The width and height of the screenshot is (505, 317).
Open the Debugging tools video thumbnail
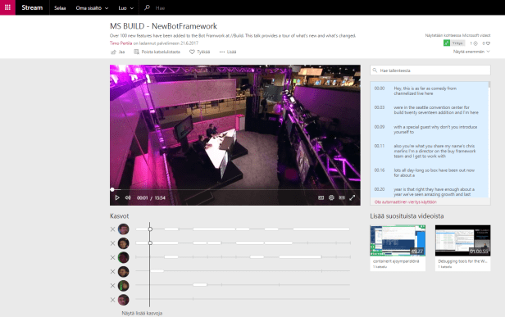[x=462, y=240]
